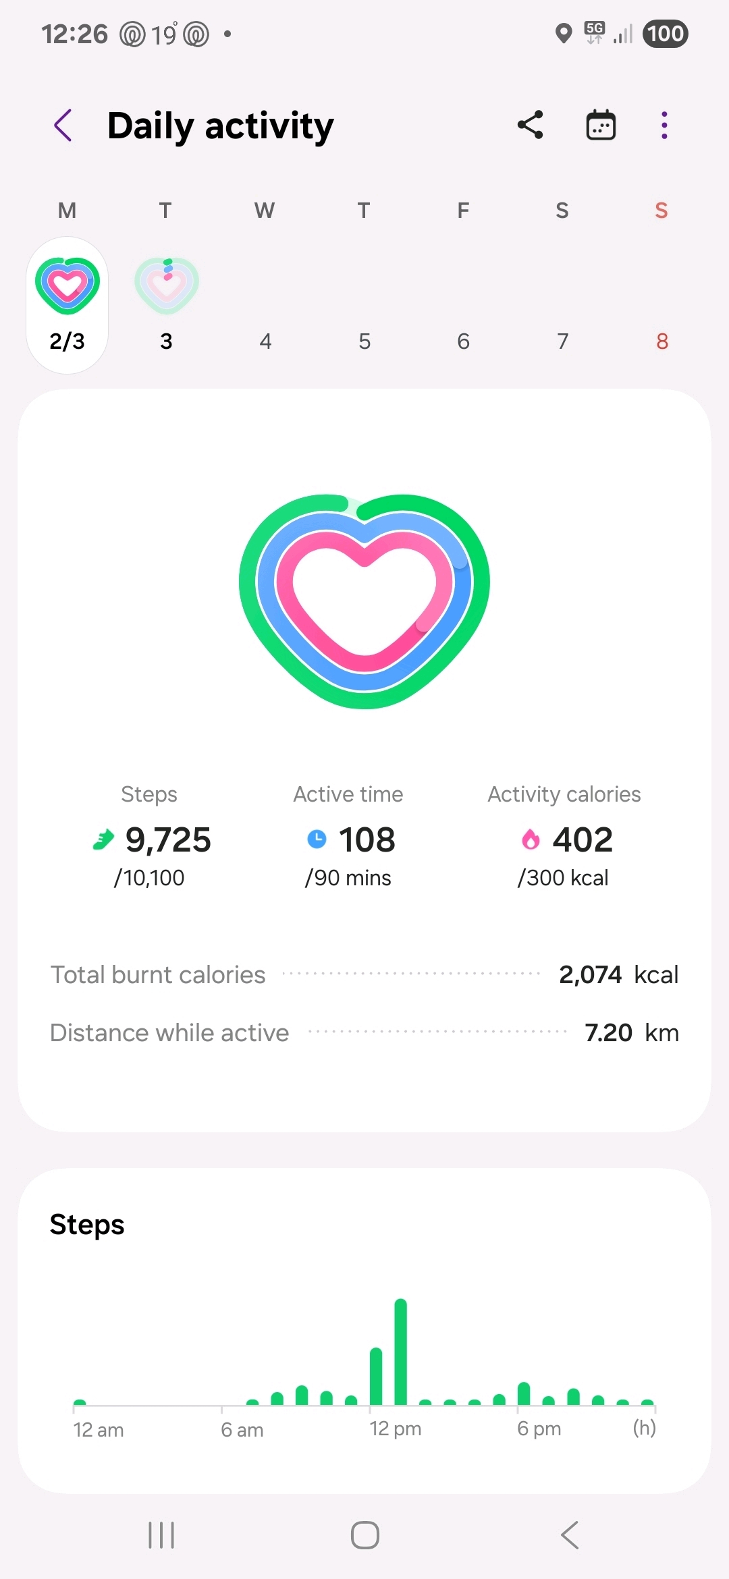The image size is (729, 1579).
Task: Select Monday 2/3 heart day
Action: click(67, 304)
